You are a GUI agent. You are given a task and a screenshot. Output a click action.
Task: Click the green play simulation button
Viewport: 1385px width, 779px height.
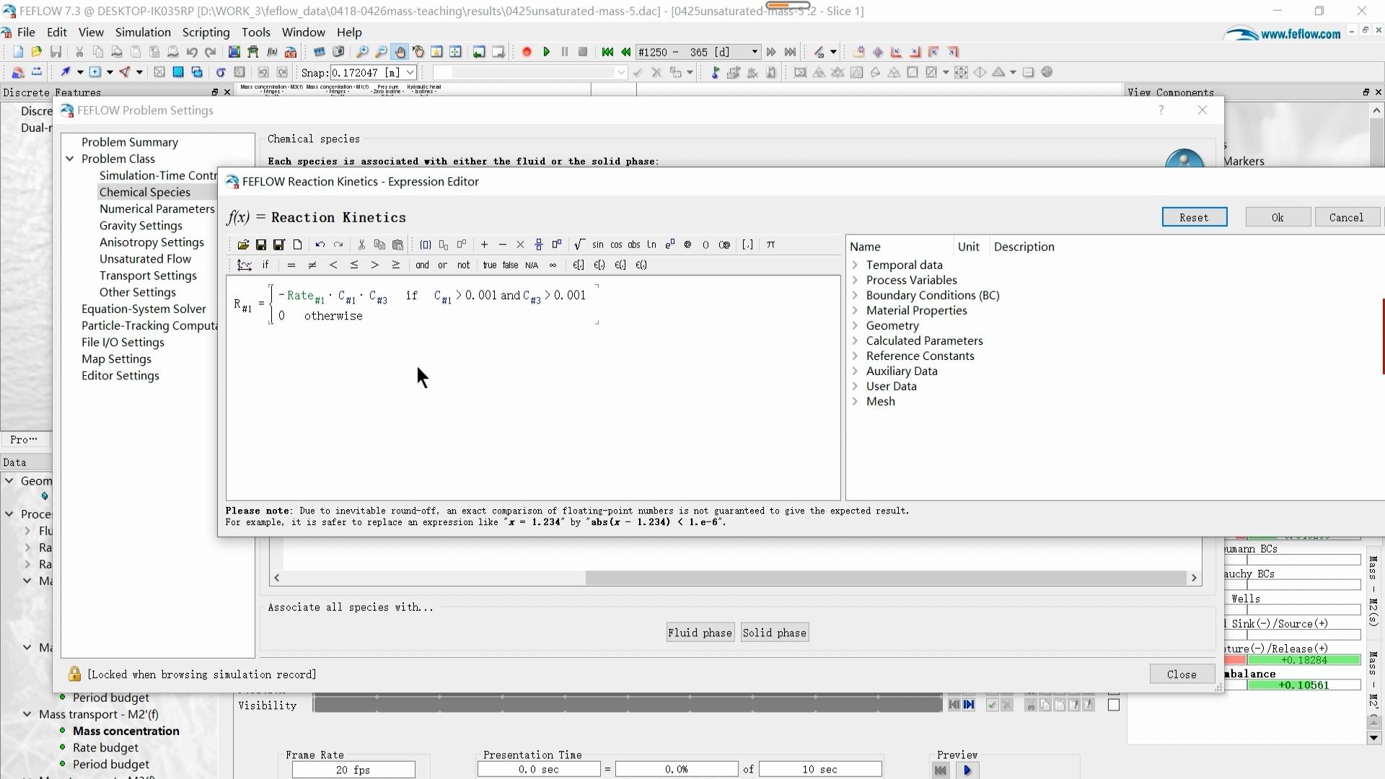coord(546,52)
